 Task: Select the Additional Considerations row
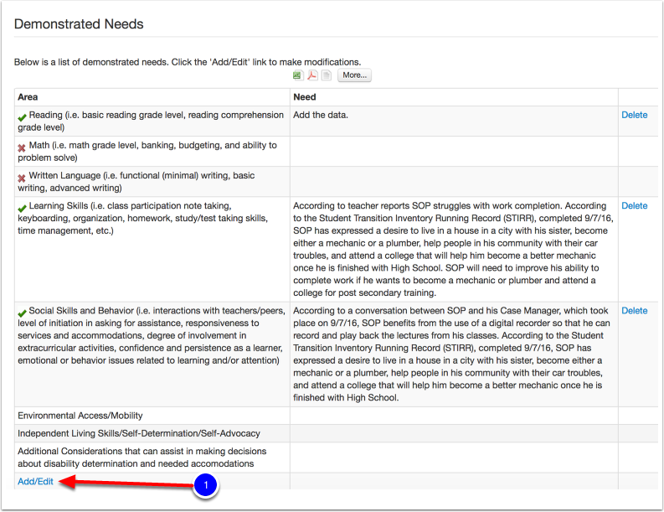[x=337, y=458]
